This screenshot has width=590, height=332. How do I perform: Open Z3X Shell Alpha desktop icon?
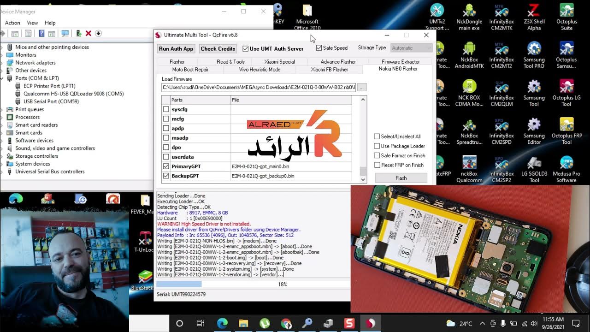tap(534, 17)
